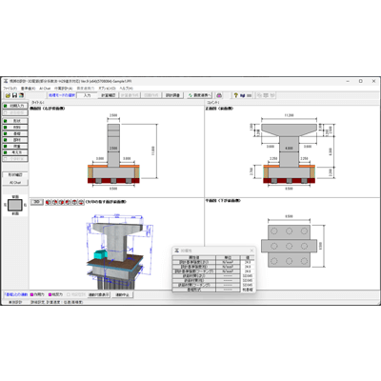This screenshot has width=381, height=381.
Task: Click the third red view-direction icon
Action: click(61, 202)
